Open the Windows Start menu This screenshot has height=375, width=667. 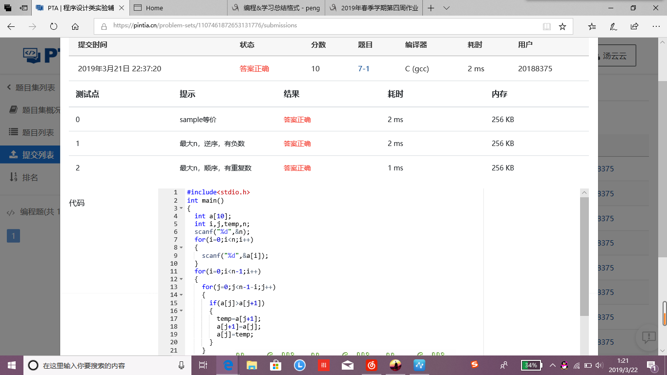[11, 365]
